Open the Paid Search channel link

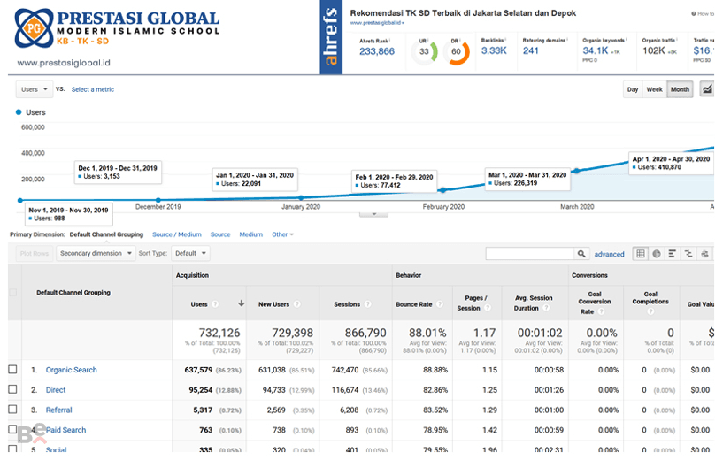pos(65,430)
